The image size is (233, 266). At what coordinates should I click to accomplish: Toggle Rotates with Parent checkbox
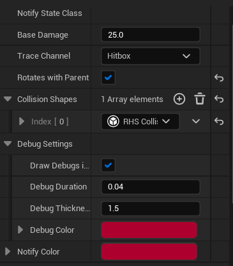pyautogui.click(x=108, y=78)
